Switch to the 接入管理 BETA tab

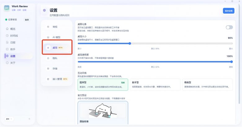pos(57,79)
